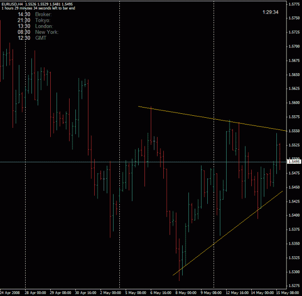Select the lower ascending yellow trendline

(x=227, y=233)
